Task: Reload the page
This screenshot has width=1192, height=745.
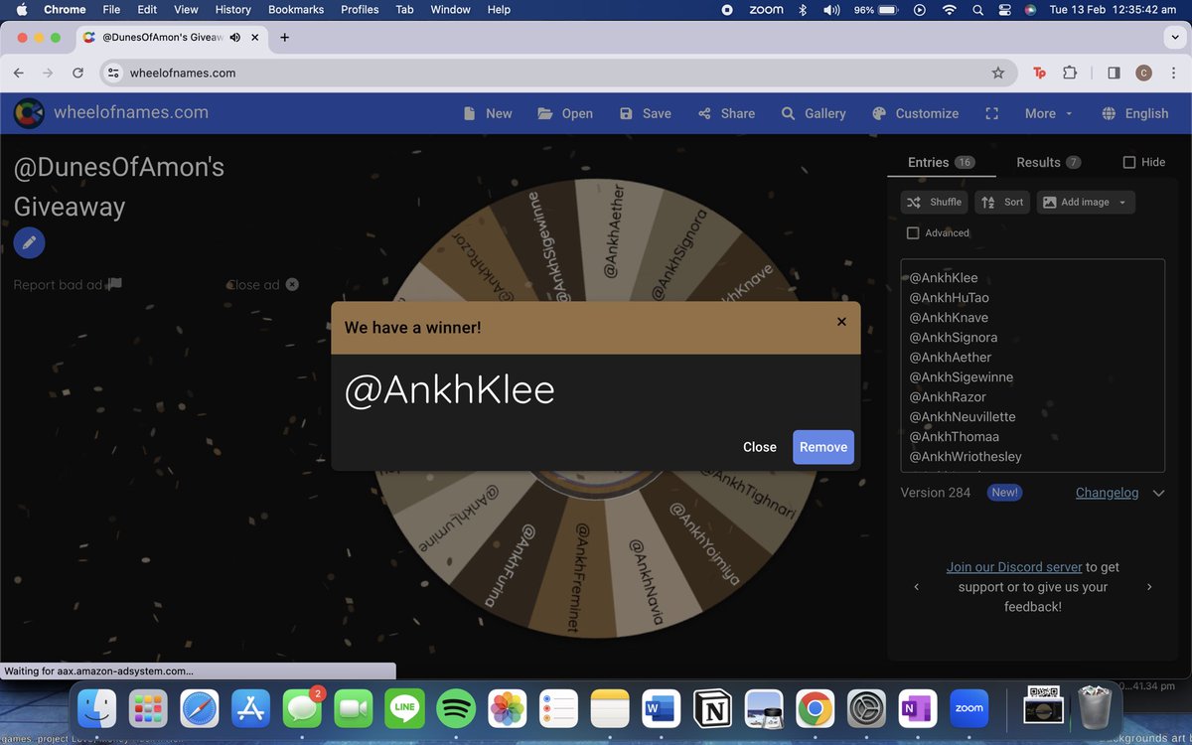Action: (x=77, y=73)
